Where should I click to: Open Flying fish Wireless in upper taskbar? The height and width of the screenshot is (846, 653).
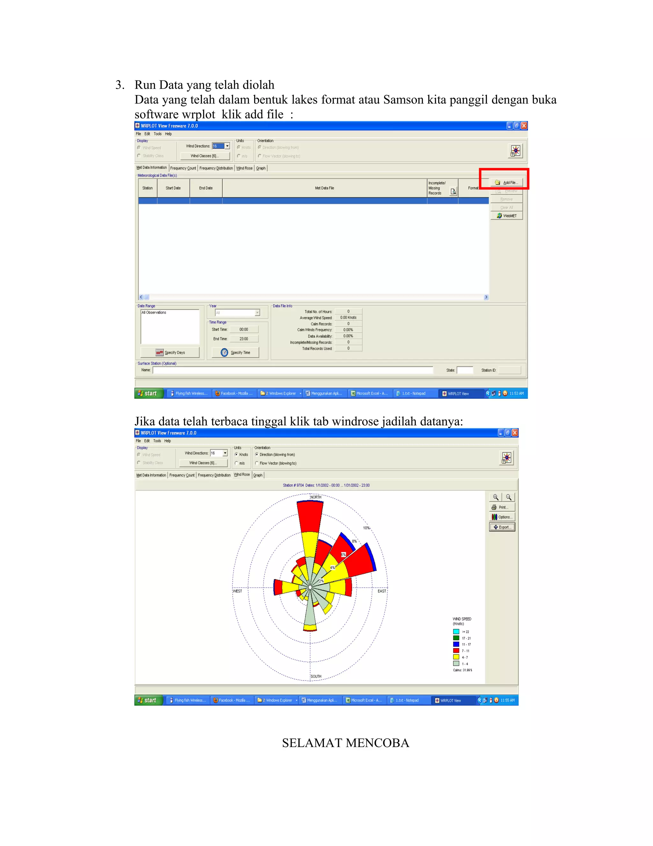click(x=189, y=393)
